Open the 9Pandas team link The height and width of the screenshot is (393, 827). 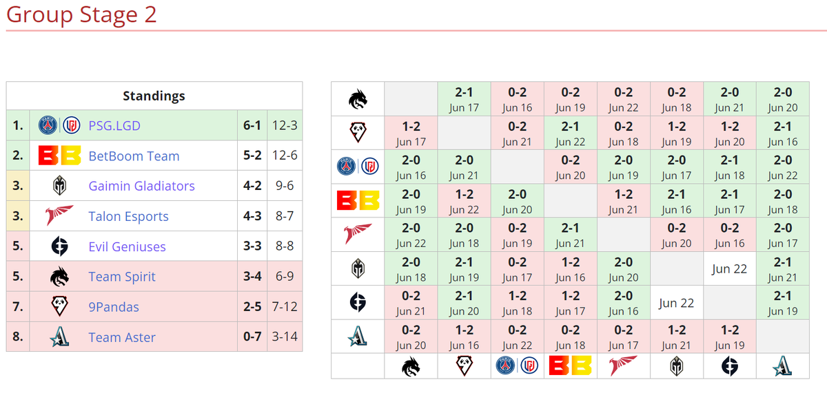pyautogui.click(x=114, y=307)
